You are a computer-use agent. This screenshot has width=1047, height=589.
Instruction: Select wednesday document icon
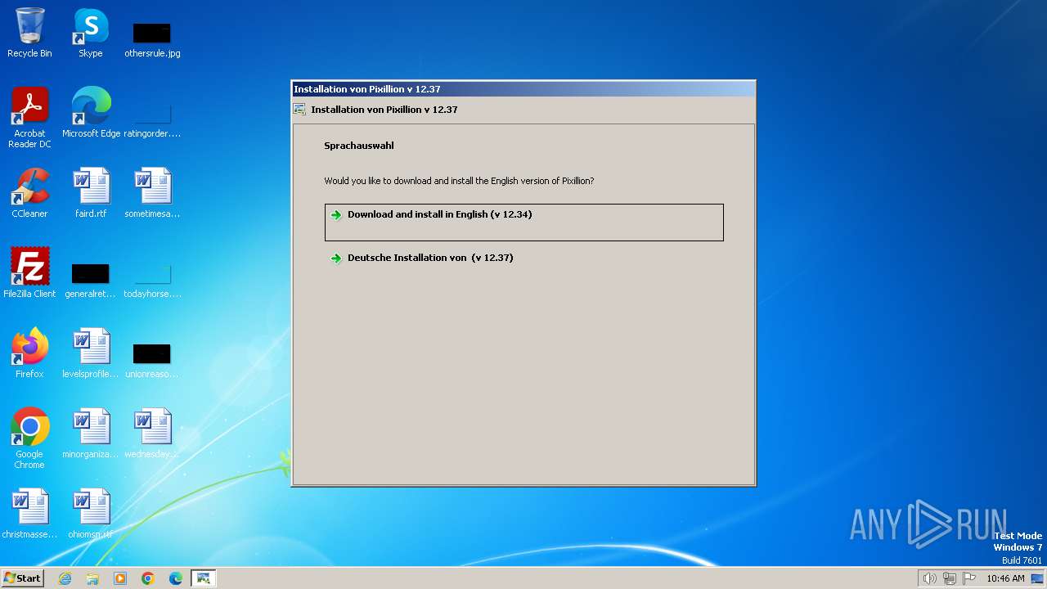tap(152, 434)
